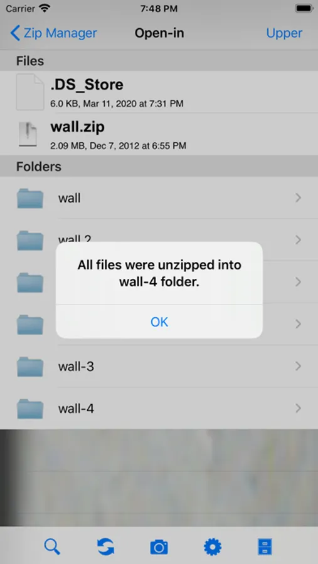
Task: Open the wall folder row
Action: pyautogui.click(x=159, y=198)
